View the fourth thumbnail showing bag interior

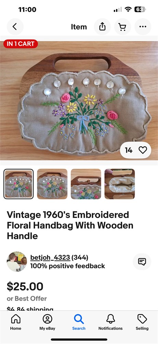120,184
